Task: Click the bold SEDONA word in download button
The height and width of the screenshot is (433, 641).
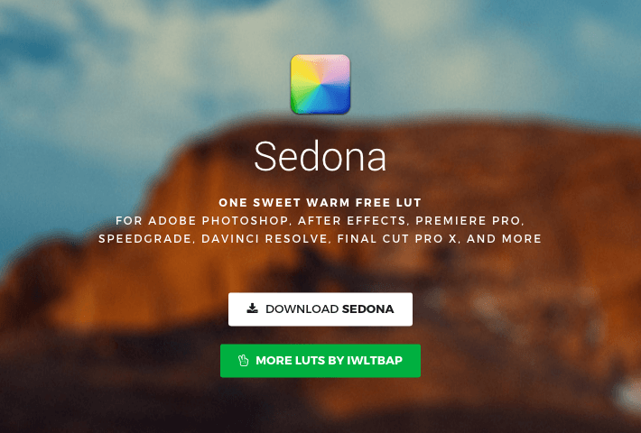Action: (x=368, y=309)
